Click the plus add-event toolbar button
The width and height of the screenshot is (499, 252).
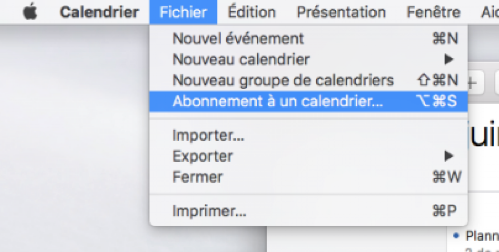(x=472, y=82)
